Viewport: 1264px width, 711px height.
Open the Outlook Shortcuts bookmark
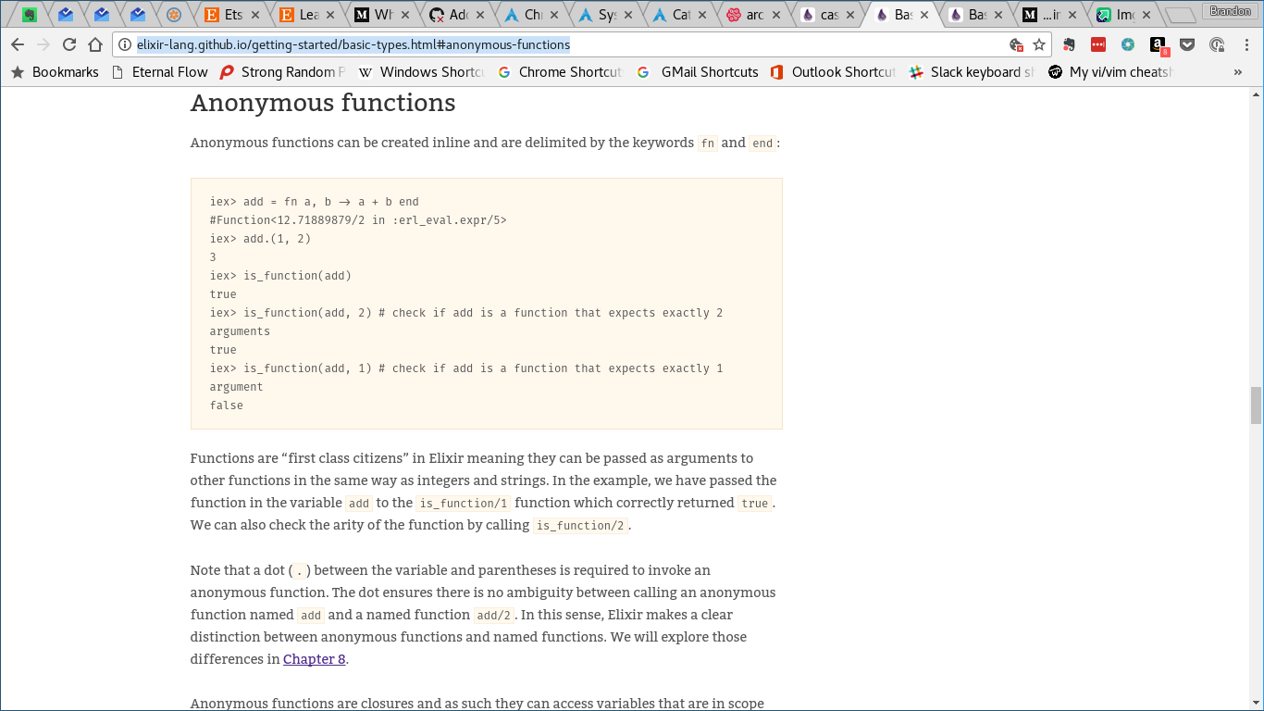833,72
